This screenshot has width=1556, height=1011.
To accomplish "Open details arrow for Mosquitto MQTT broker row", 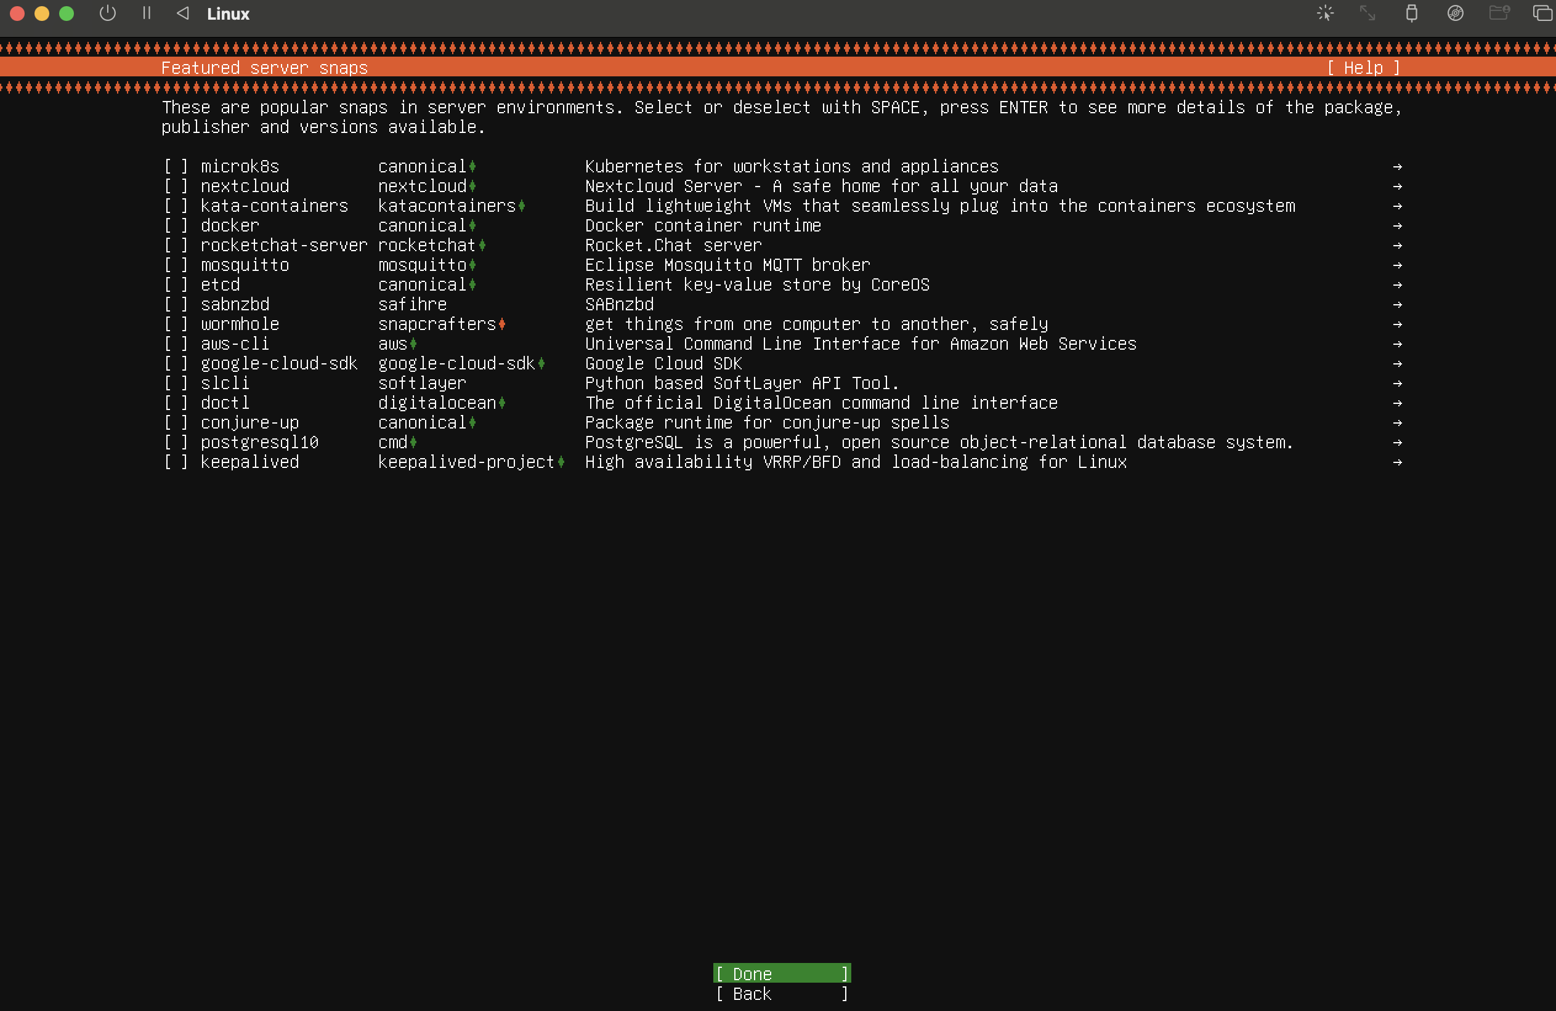I will click(x=1397, y=265).
